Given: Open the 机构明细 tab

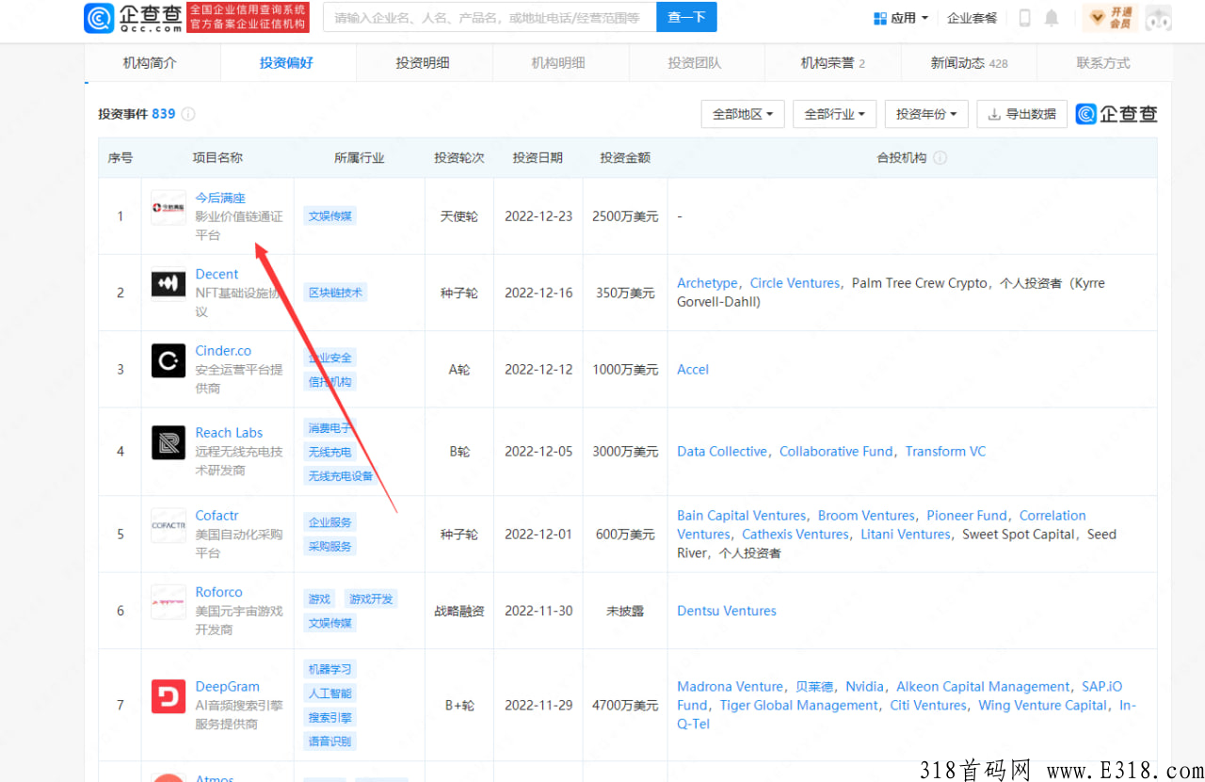Looking at the screenshot, I should [x=558, y=63].
